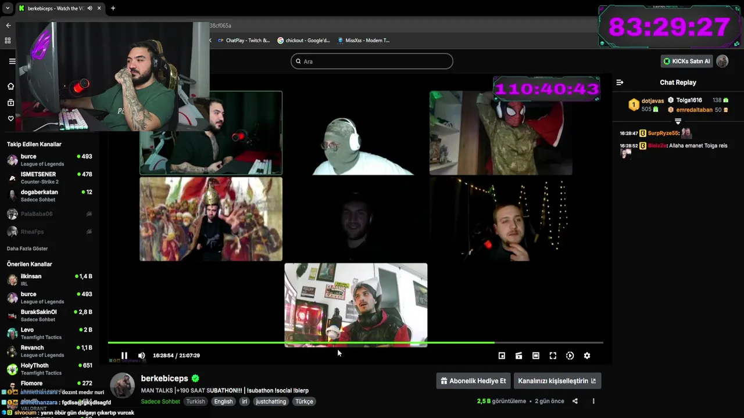Seek in the green video progress bar

[355, 343]
